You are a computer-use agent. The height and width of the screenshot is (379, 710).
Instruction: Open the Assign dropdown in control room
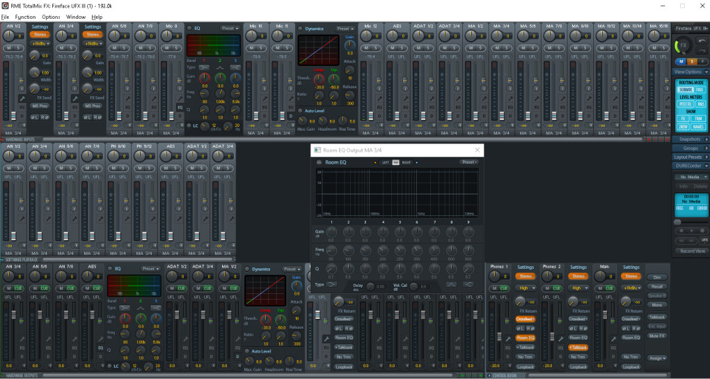tap(657, 358)
